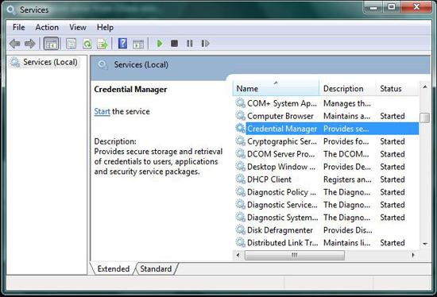Click 'The DCOM...' description cell
This screenshot has height=297, width=437.
346,154
